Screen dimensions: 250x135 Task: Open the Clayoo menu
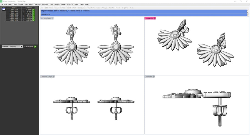click(x=82, y=4)
